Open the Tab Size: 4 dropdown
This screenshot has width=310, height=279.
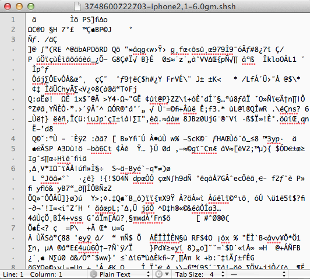tap(199, 274)
